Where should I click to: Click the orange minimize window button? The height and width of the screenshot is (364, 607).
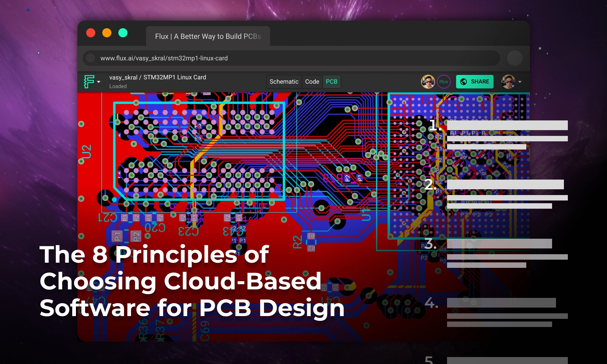pyautogui.click(x=107, y=33)
